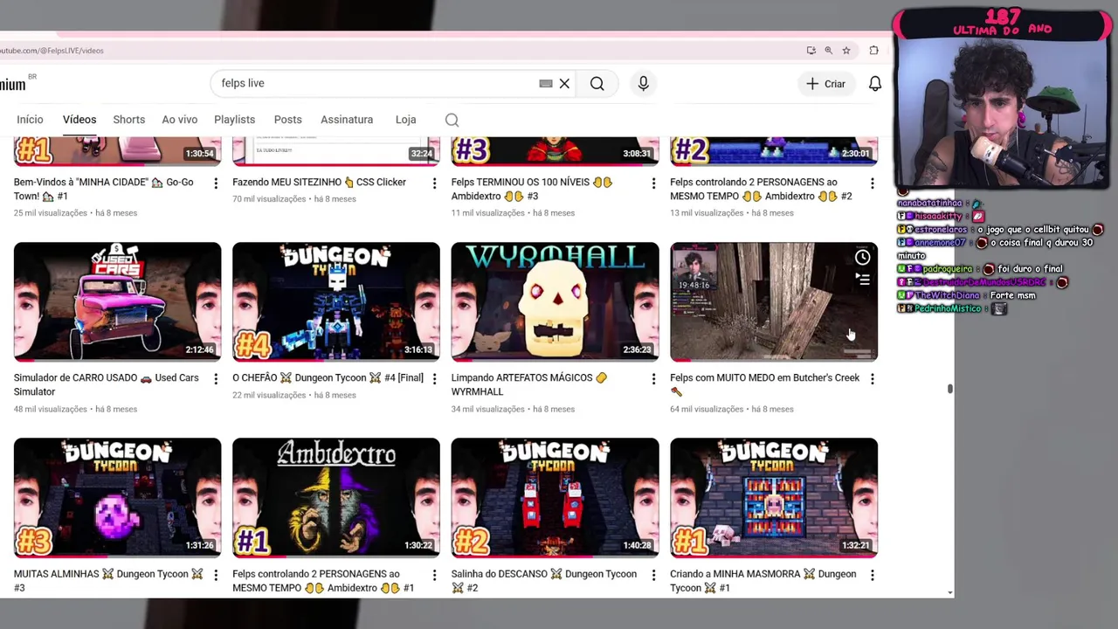The width and height of the screenshot is (1118, 629).
Task: Click the Dungeon Tycoon #2 thumbnail
Action: click(555, 497)
